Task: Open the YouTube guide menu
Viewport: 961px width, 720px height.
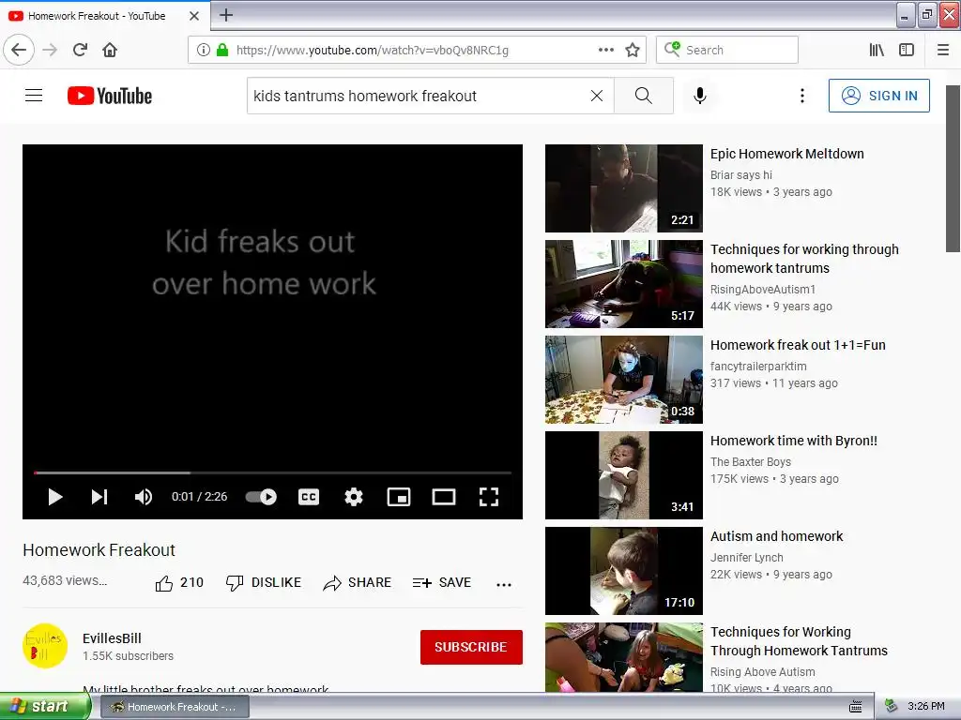Action: 34,96
